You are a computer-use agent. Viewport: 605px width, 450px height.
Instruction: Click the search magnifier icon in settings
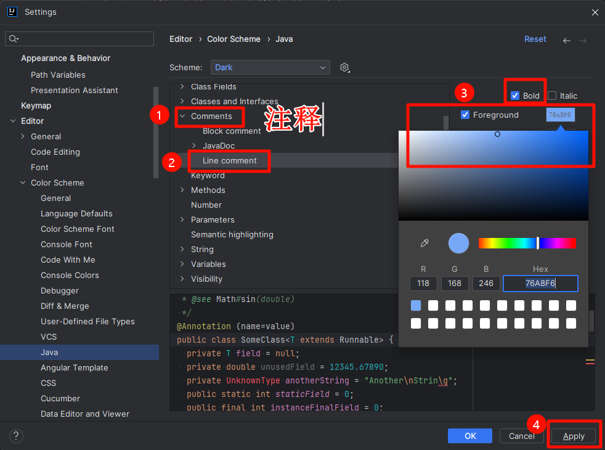tap(14, 39)
